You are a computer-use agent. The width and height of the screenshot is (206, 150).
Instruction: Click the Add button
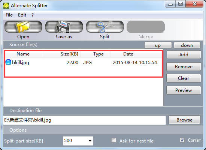pos(184,55)
